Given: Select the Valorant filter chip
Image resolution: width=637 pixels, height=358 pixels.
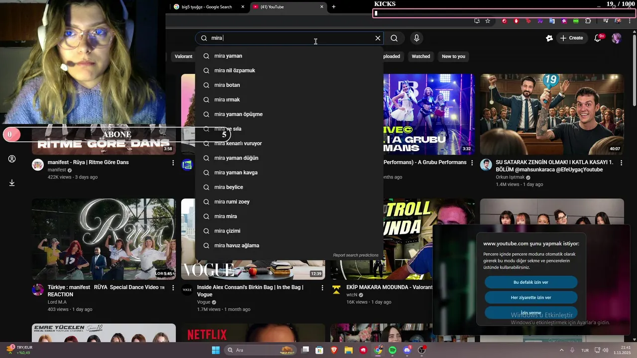Looking at the screenshot, I should 183,56.
